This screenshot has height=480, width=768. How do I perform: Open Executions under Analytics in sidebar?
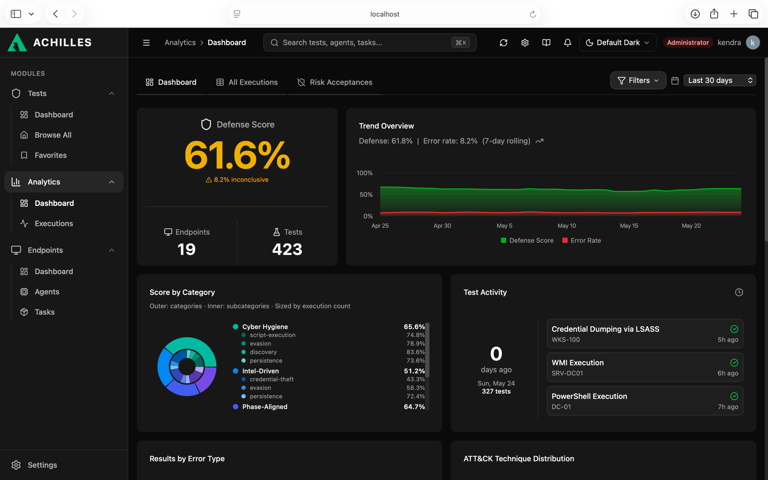54,224
